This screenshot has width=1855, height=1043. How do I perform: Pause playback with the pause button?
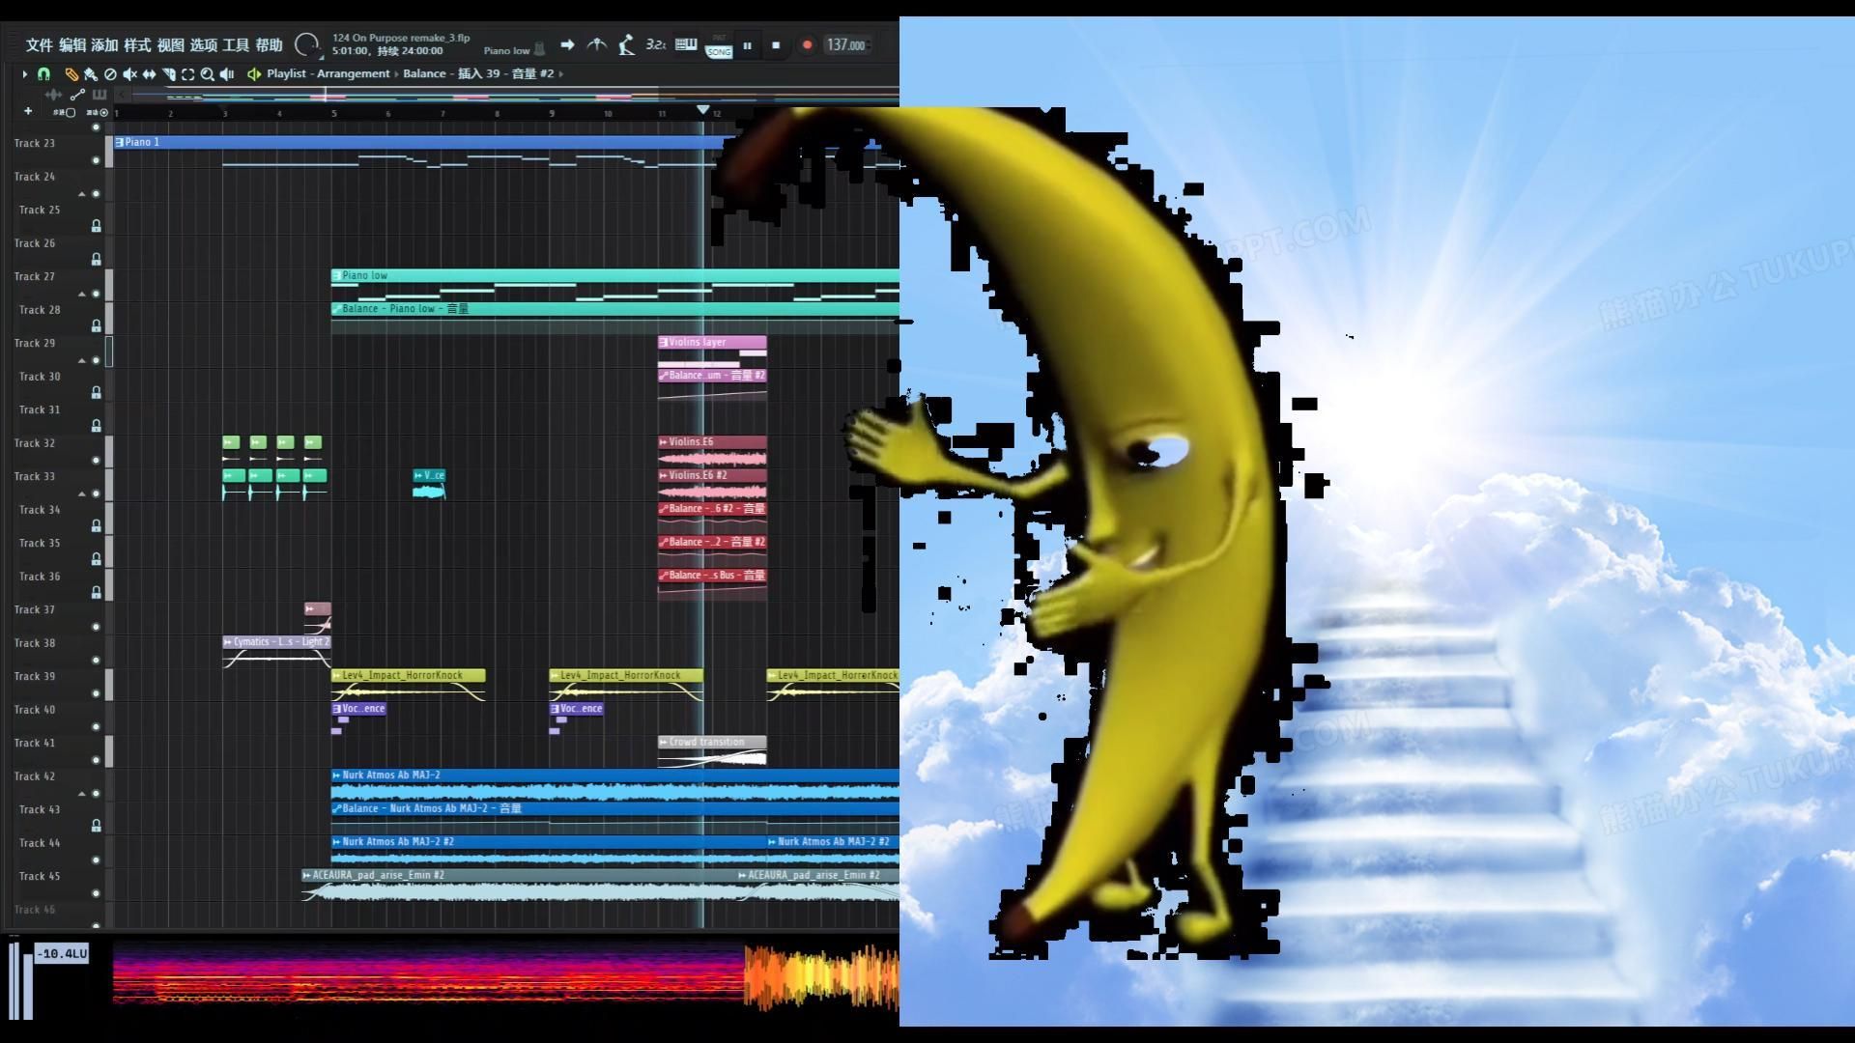[x=747, y=45]
